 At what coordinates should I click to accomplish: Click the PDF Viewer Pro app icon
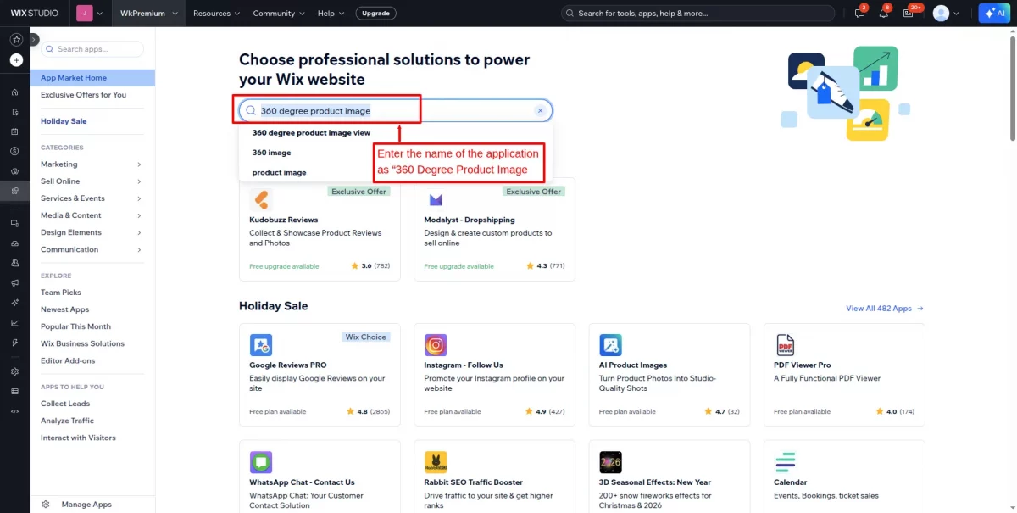coord(785,345)
